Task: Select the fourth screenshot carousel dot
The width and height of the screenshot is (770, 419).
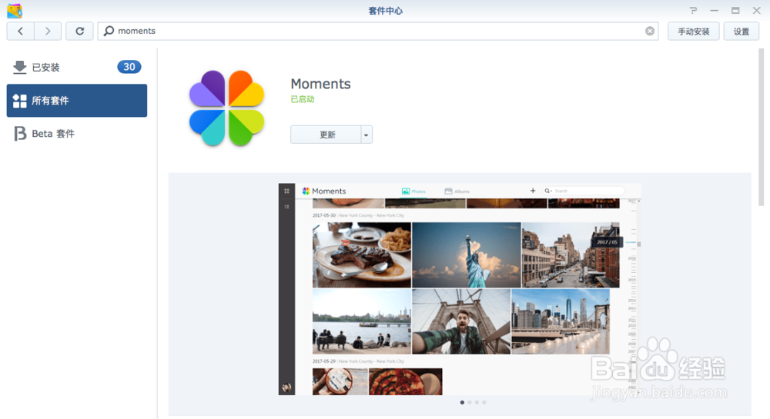Action: click(x=484, y=402)
